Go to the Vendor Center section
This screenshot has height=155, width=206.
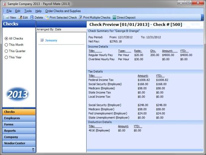coord(19,143)
